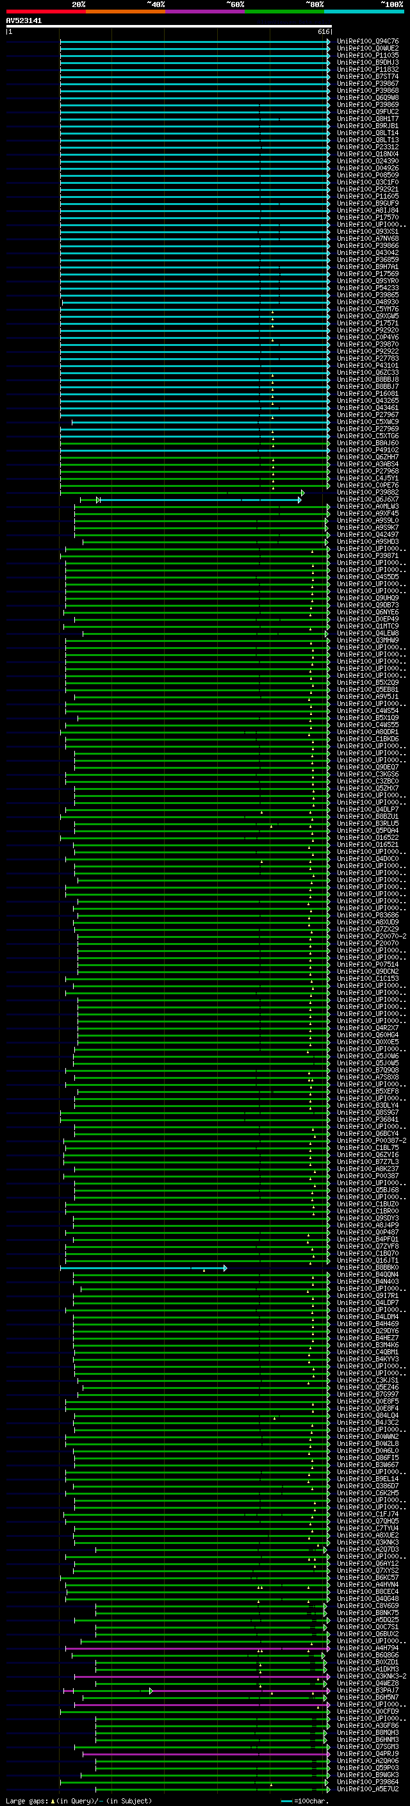Select label UniRef100_A3ABS4
410x1806 pixels.
tap(368, 465)
